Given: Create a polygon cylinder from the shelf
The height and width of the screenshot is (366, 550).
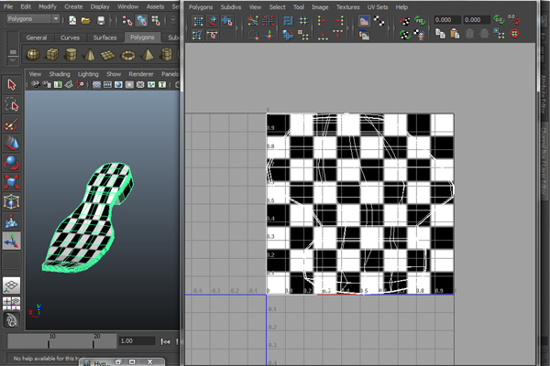Looking at the screenshot, I should tap(71, 55).
